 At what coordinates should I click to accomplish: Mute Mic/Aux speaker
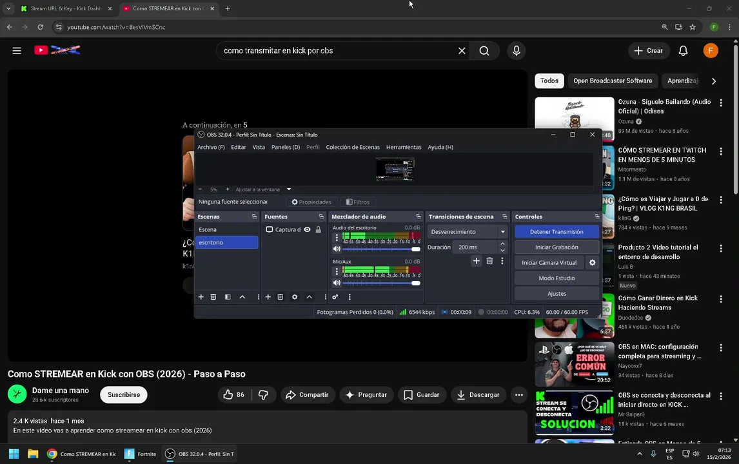pyautogui.click(x=337, y=283)
